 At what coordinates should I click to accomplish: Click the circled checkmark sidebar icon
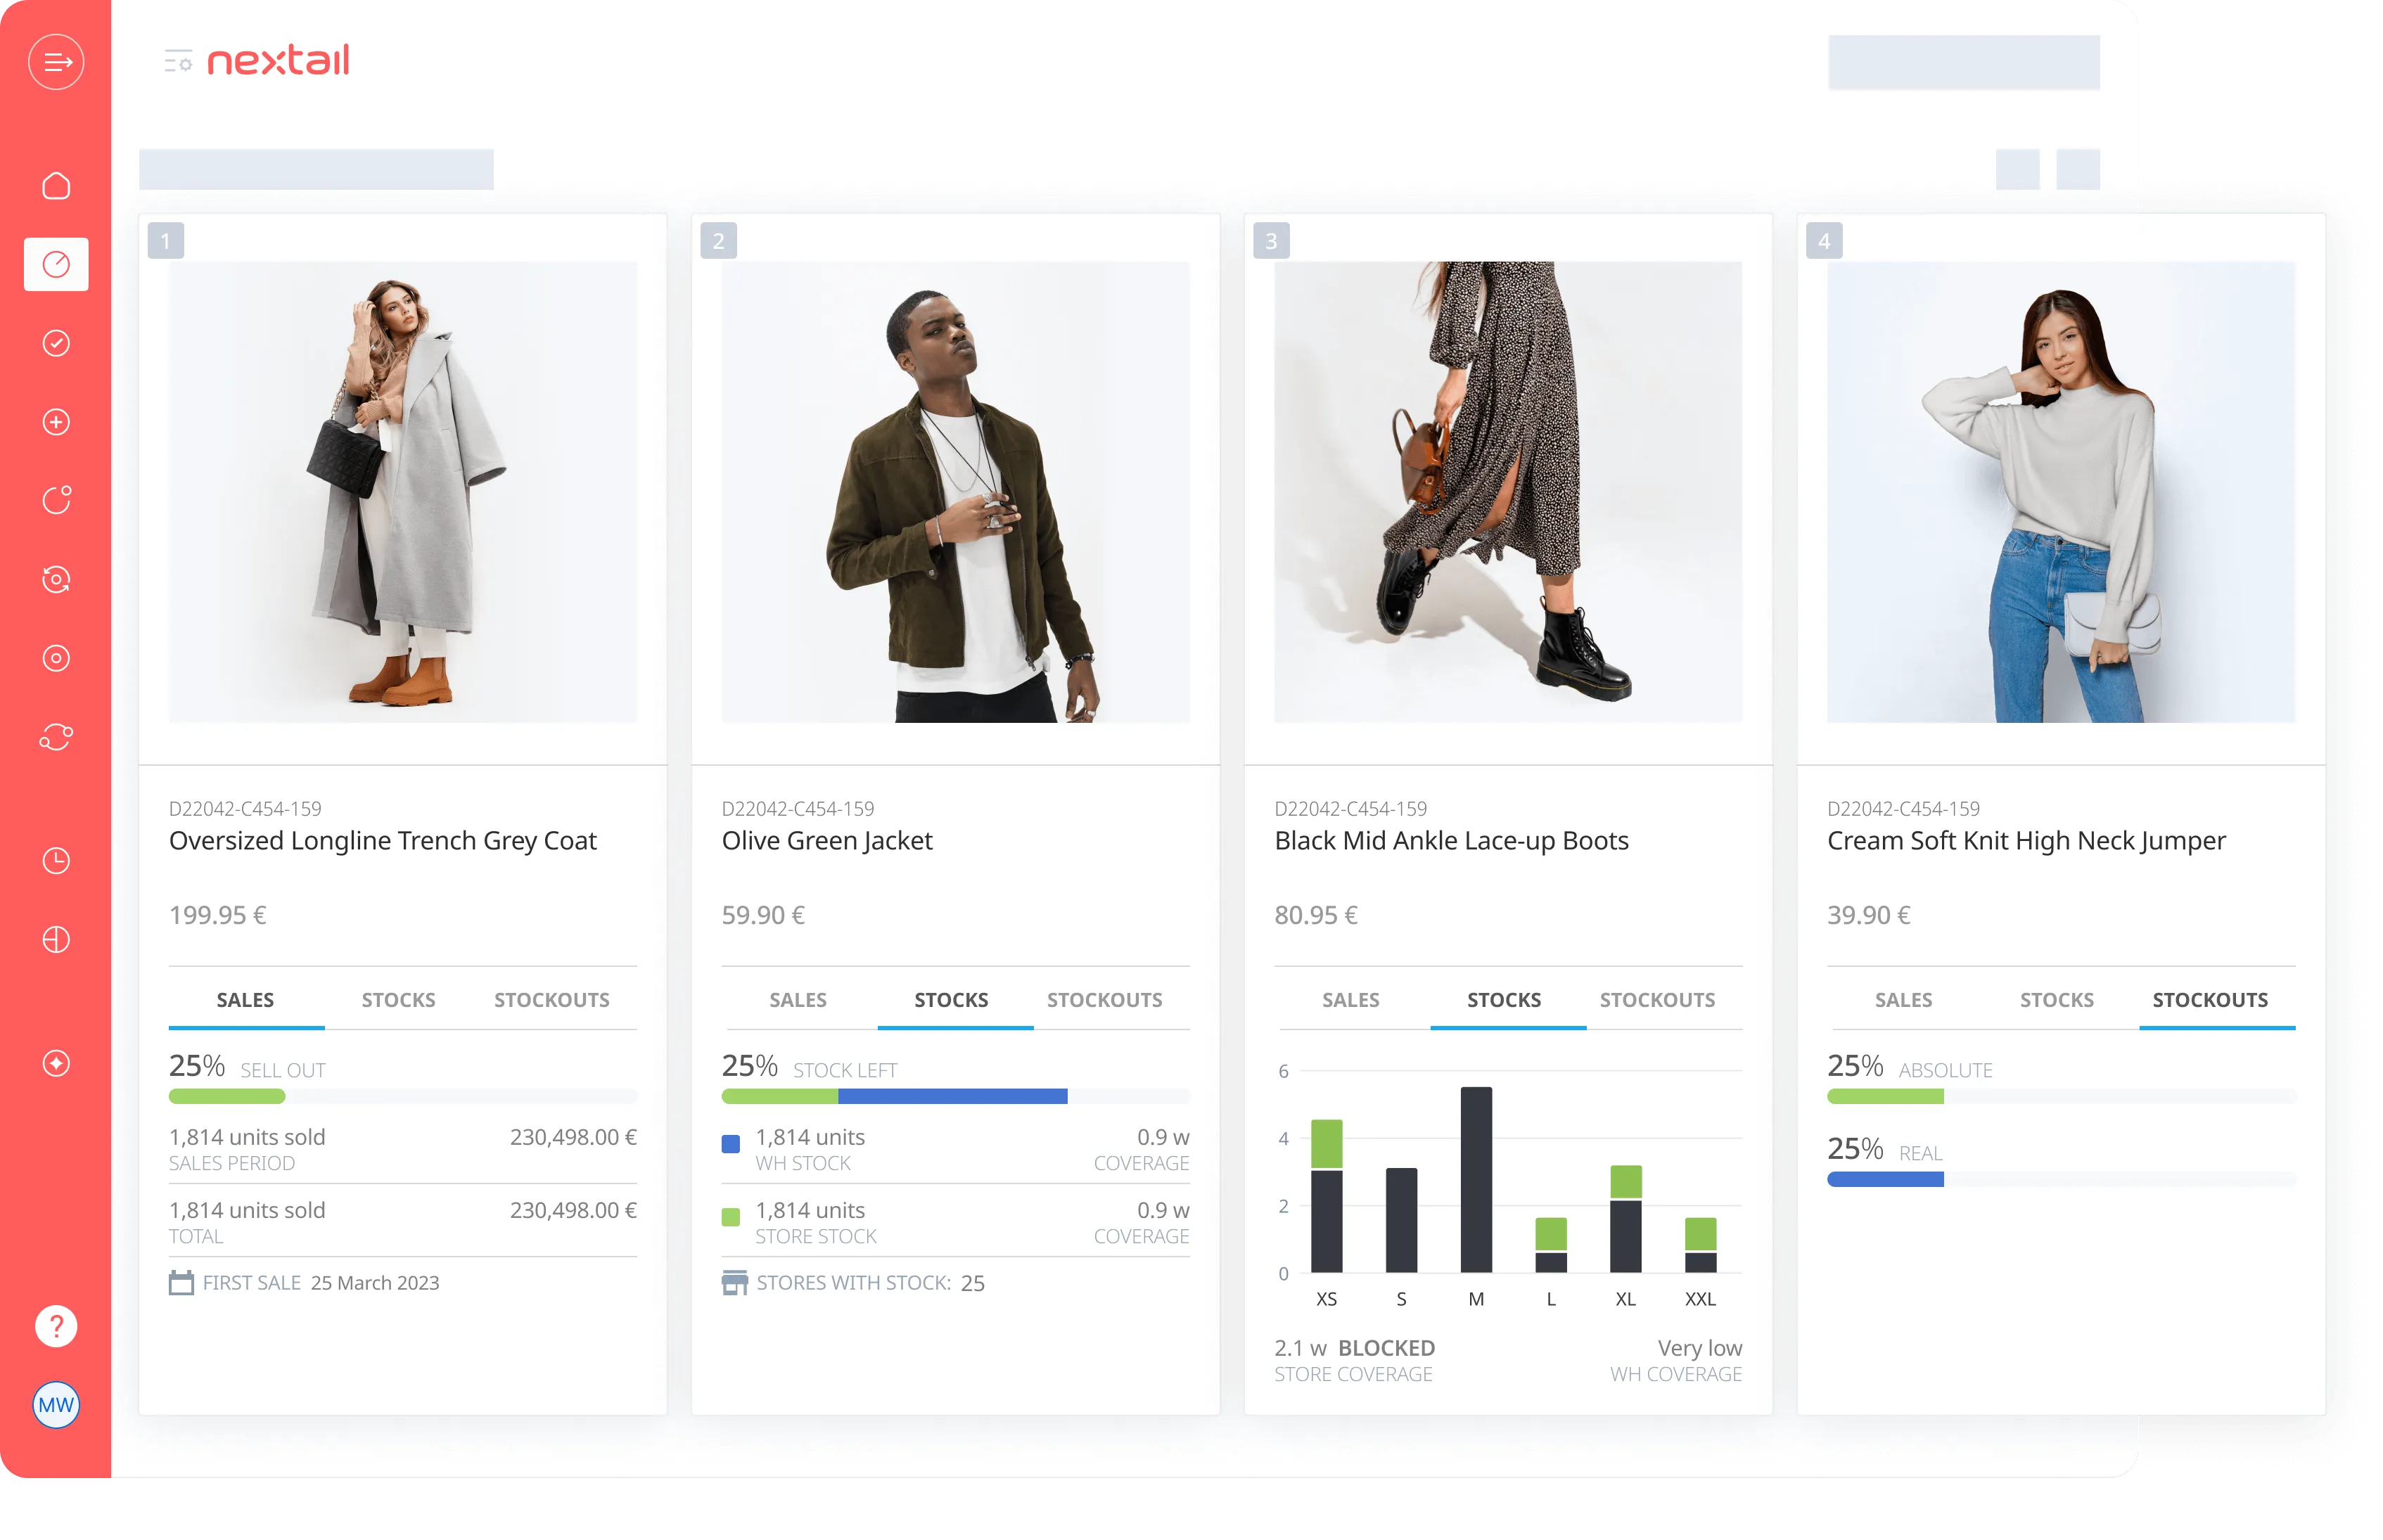(56, 343)
